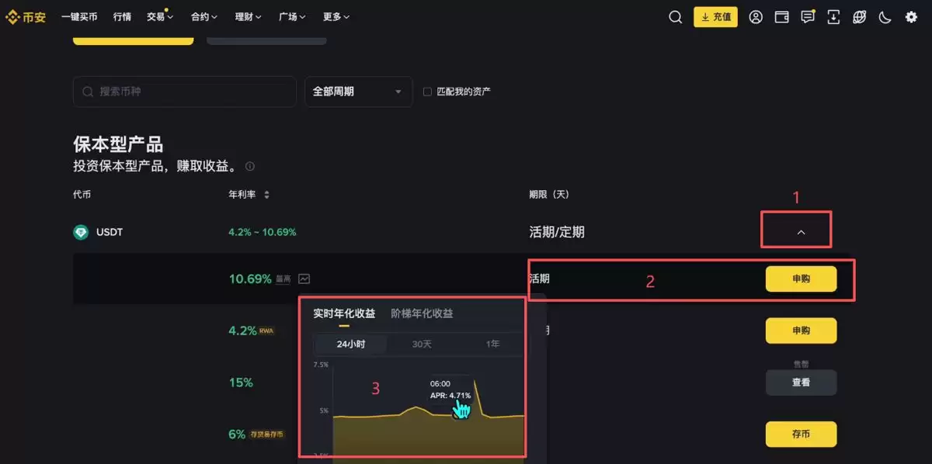Open the 全部周期 dropdown
Viewport: 932px width, 464px height.
point(358,92)
